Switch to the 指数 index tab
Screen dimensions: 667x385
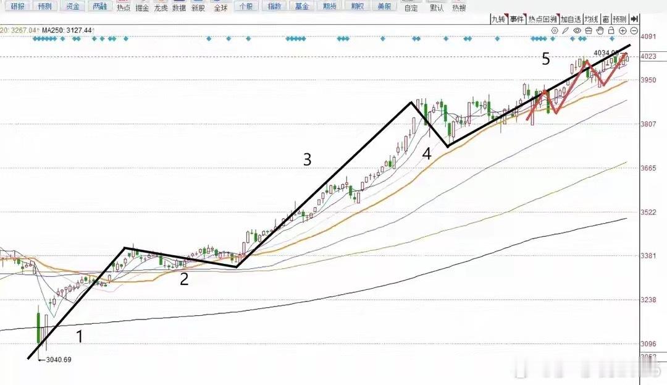point(274,6)
